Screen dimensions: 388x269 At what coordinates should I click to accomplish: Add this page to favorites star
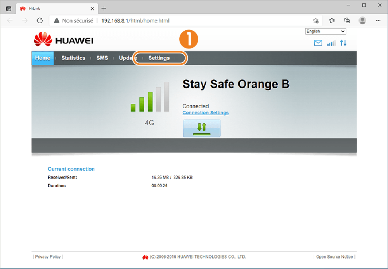click(316, 21)
